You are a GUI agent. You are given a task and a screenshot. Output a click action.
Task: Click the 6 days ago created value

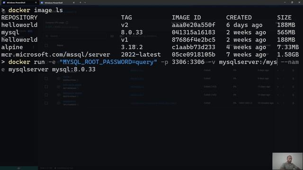[244, 25]
